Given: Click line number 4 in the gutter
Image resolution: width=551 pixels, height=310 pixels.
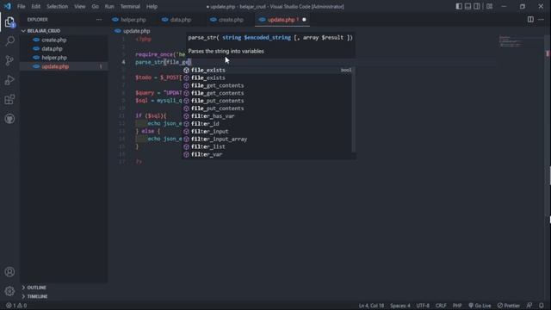Looking at the screenshot, I should 123,62.
